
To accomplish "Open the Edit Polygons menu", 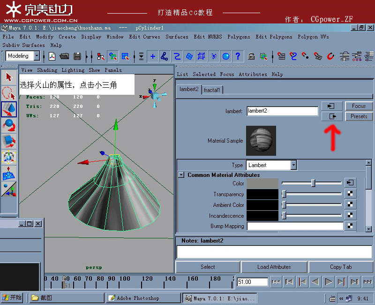I will point(274,37).
